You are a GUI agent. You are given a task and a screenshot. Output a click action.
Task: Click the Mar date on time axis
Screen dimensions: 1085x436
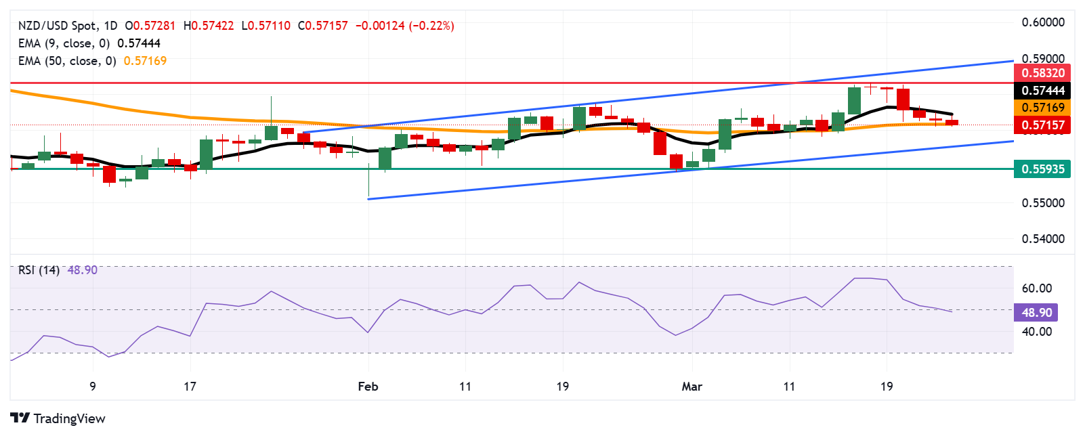point(692,387)
